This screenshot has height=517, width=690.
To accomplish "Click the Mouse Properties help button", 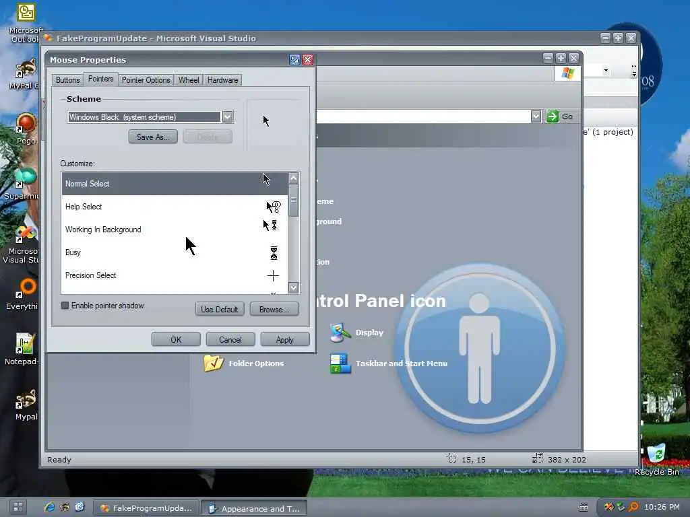I will coord(294,60).
